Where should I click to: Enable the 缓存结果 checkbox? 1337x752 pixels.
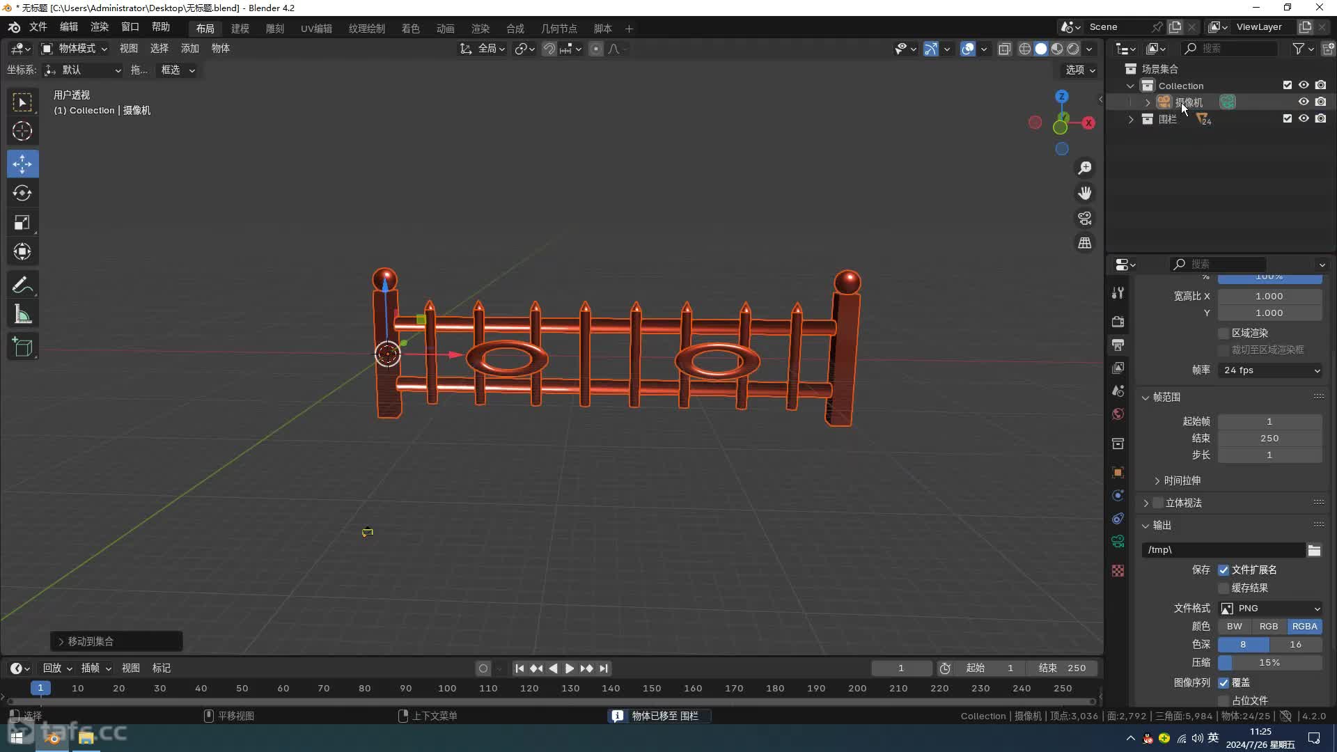[x=1223, y=588]
